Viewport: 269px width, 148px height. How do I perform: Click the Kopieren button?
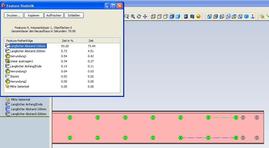pos(34,15)
